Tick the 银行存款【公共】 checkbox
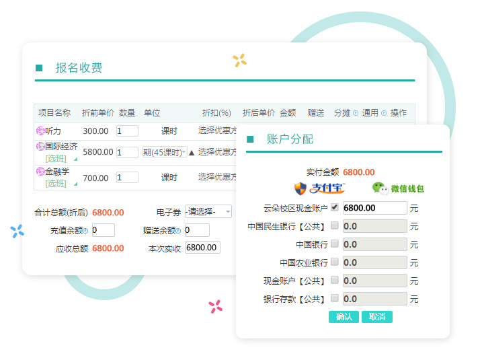 [x=335, y=298]
